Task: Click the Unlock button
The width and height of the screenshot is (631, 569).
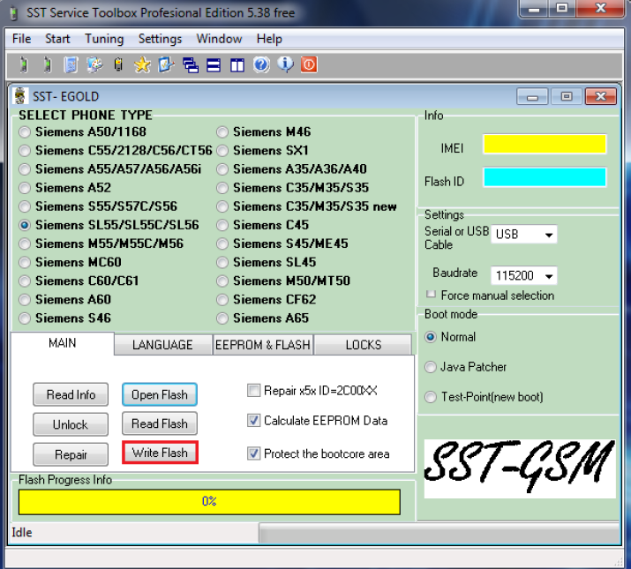Action: coord(71,424)
